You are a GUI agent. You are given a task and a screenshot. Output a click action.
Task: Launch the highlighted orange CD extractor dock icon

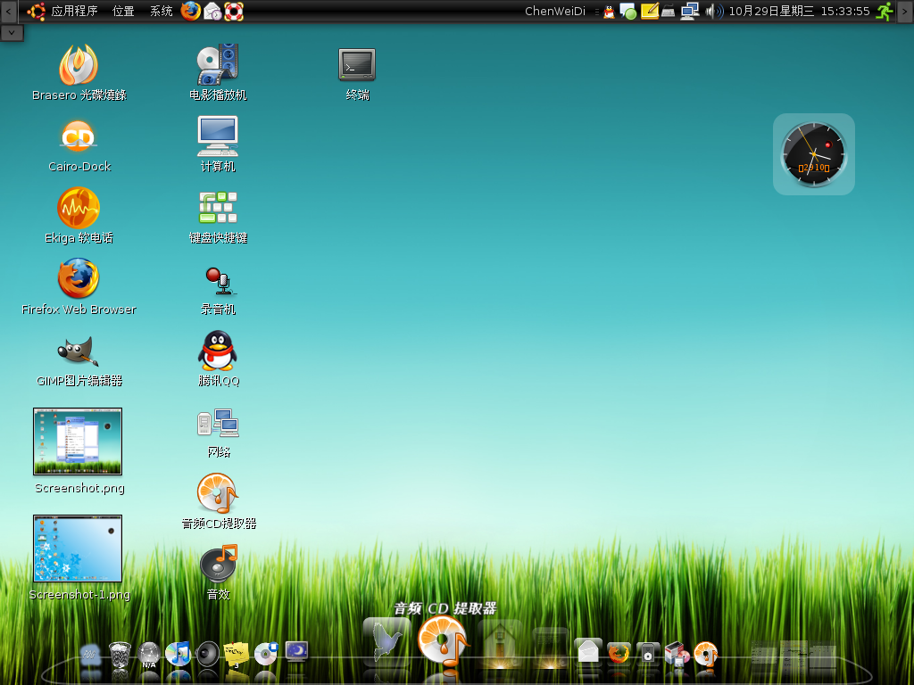click(443, 640)
